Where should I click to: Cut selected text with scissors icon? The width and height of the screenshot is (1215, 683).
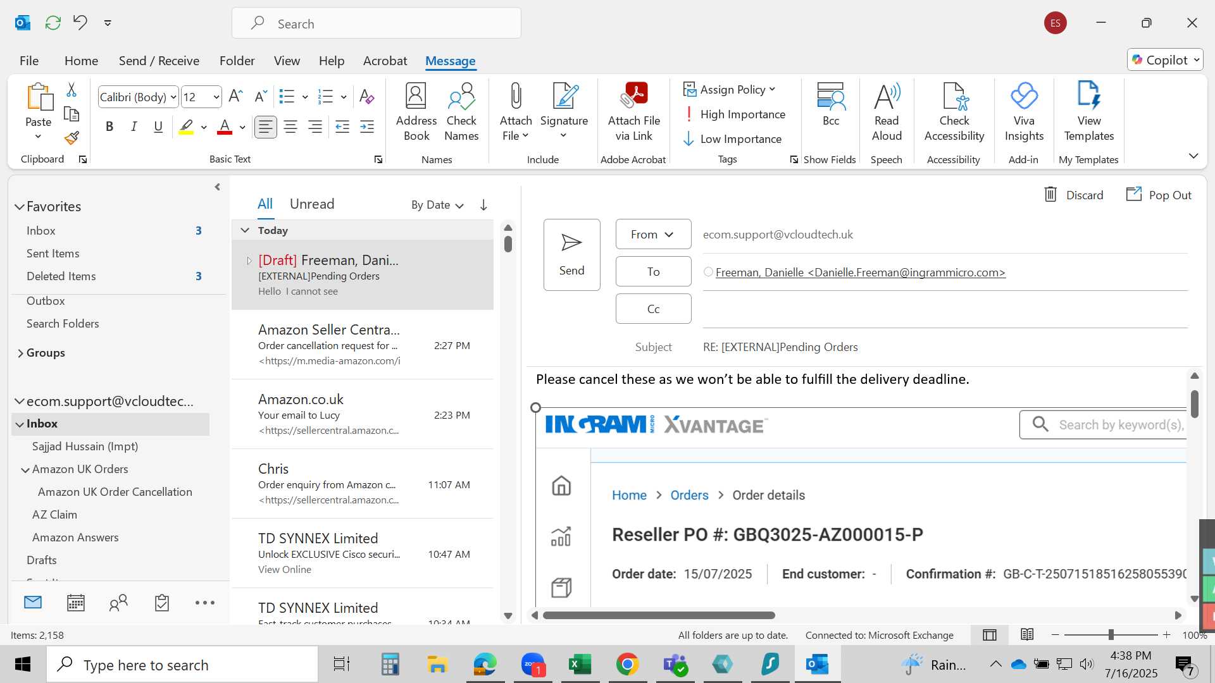point(72,90)
